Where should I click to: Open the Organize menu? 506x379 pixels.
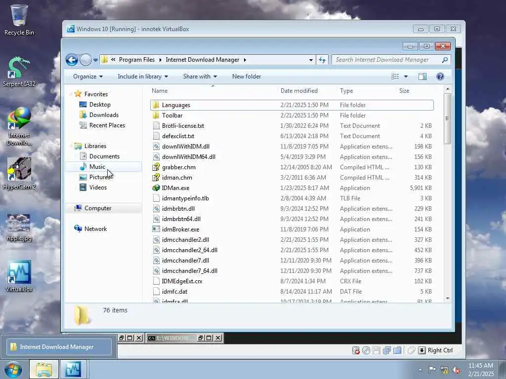pyautogui.click(x=88, y=76)
